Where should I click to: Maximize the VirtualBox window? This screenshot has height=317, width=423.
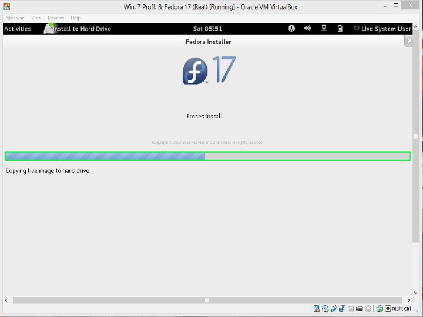coord(396,5)
